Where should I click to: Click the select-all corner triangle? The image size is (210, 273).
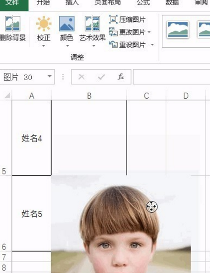click(x=7, y=96)
